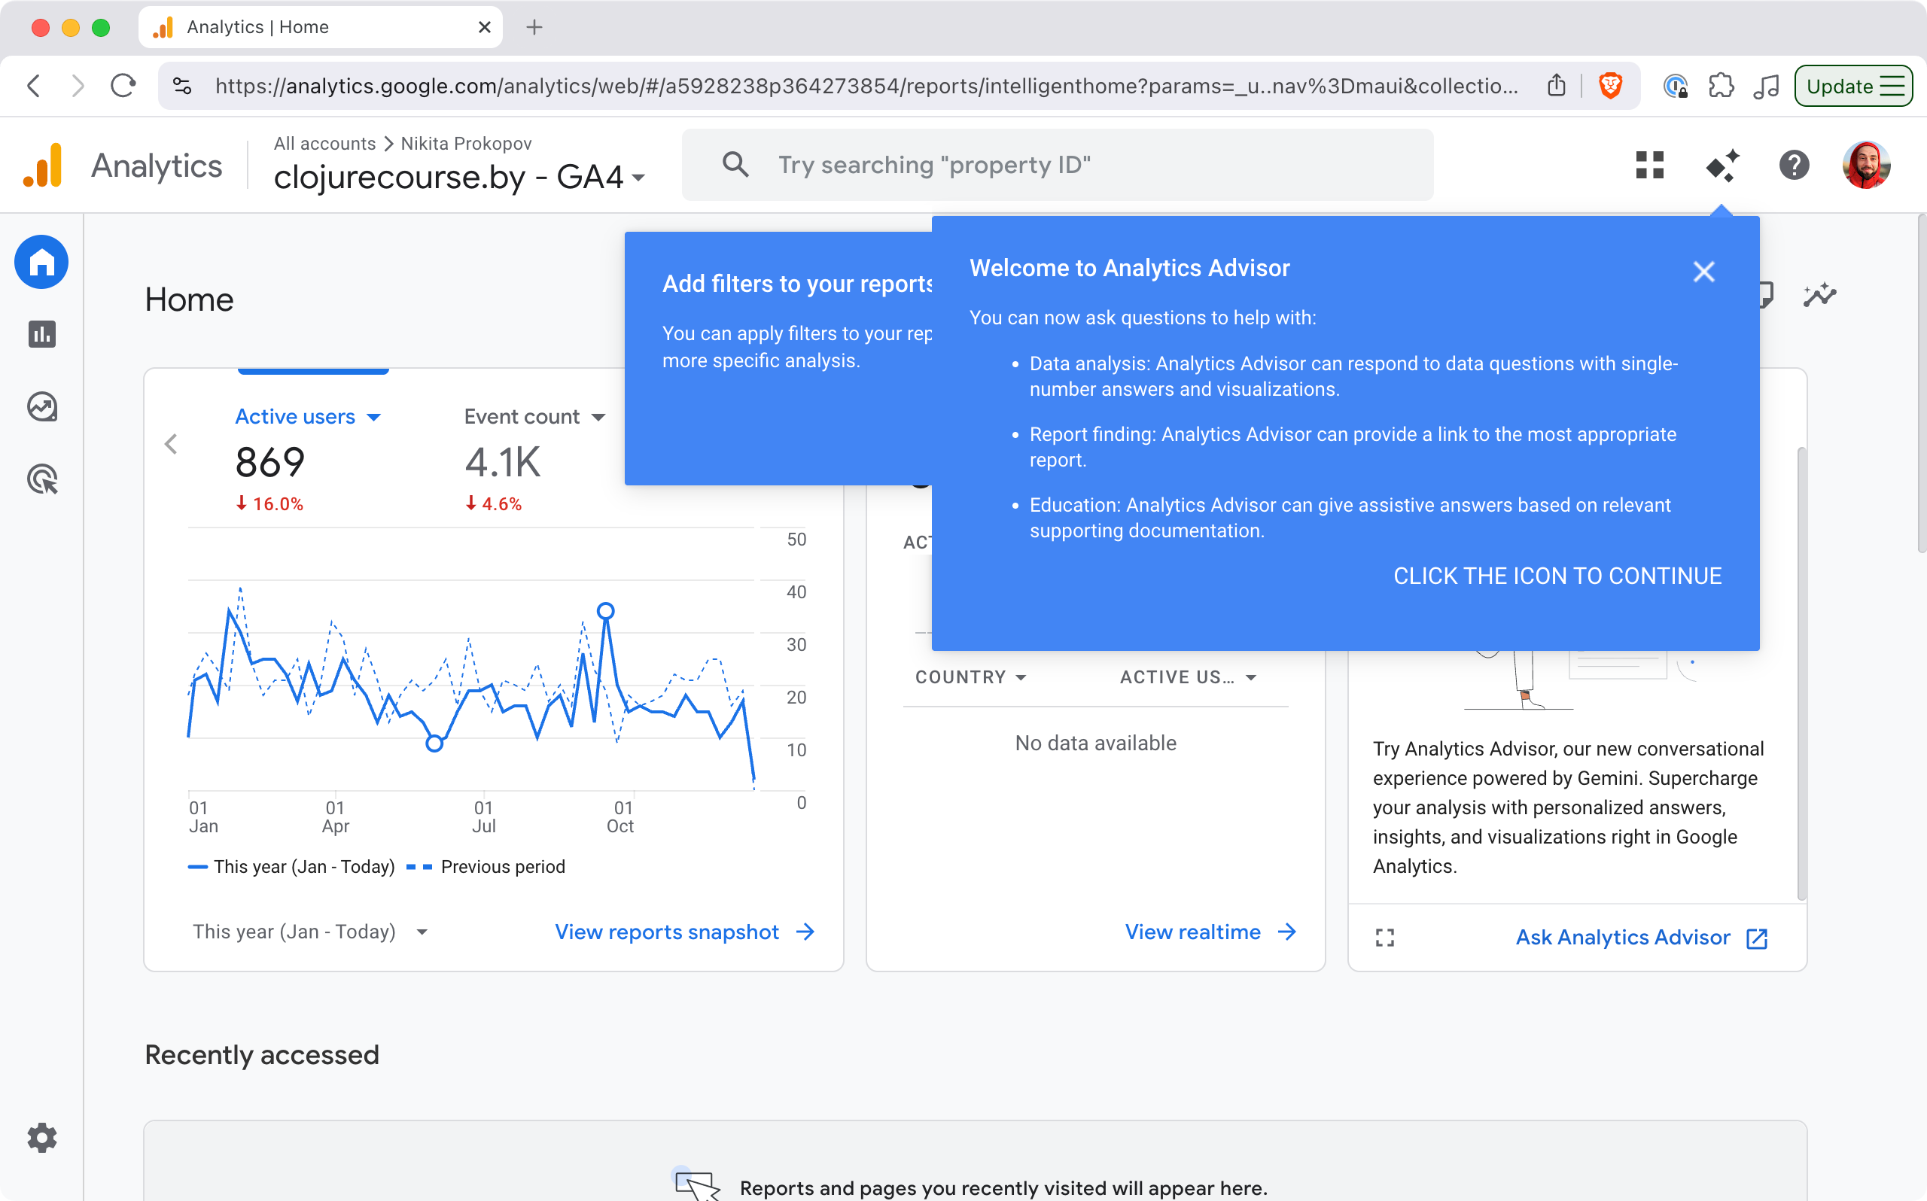Expand fullscreen on Analytics Advisor card
Image resolution: width=1927 pixels, height=1201 pixels.
coord(1384,938)
